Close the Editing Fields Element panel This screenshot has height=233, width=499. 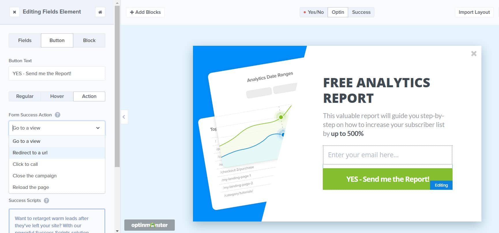click(14, 12)
